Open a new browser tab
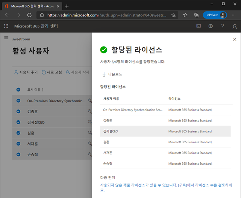This screenshot has height=198, width=241. click(x=67, y=6)
